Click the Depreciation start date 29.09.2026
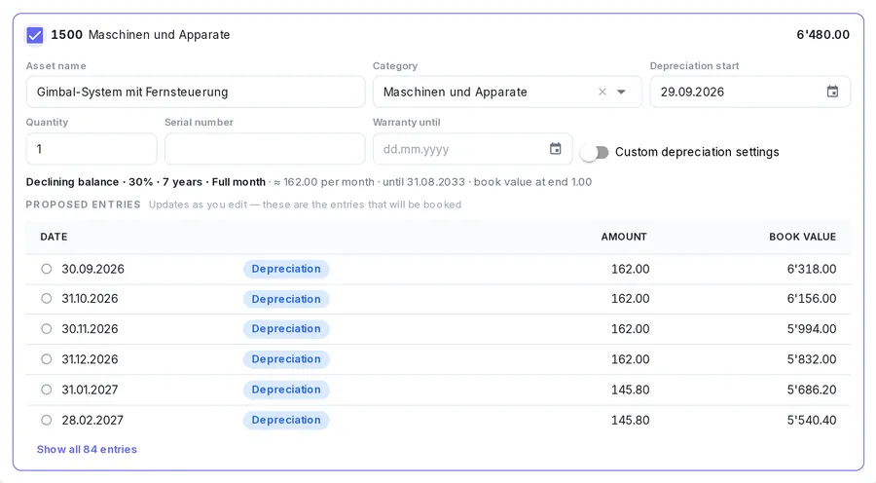Image resolution: width=876 pixels, height=483 pixels. coord(692,92)
